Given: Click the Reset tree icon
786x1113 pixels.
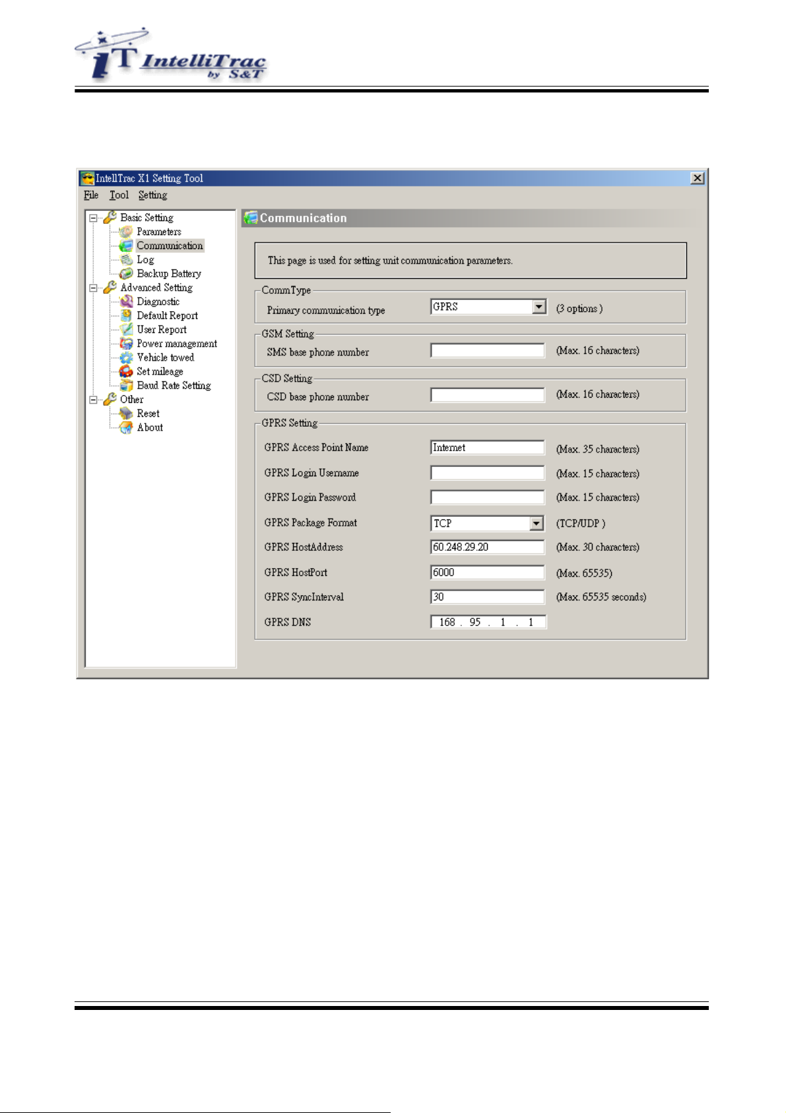Looking at the screenshot, I should 126,413.
